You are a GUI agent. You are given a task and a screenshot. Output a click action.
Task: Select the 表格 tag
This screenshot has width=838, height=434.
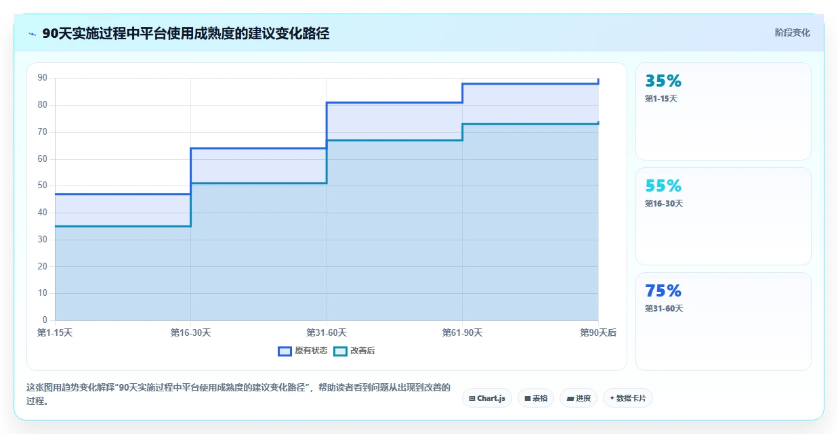point(536,398)
